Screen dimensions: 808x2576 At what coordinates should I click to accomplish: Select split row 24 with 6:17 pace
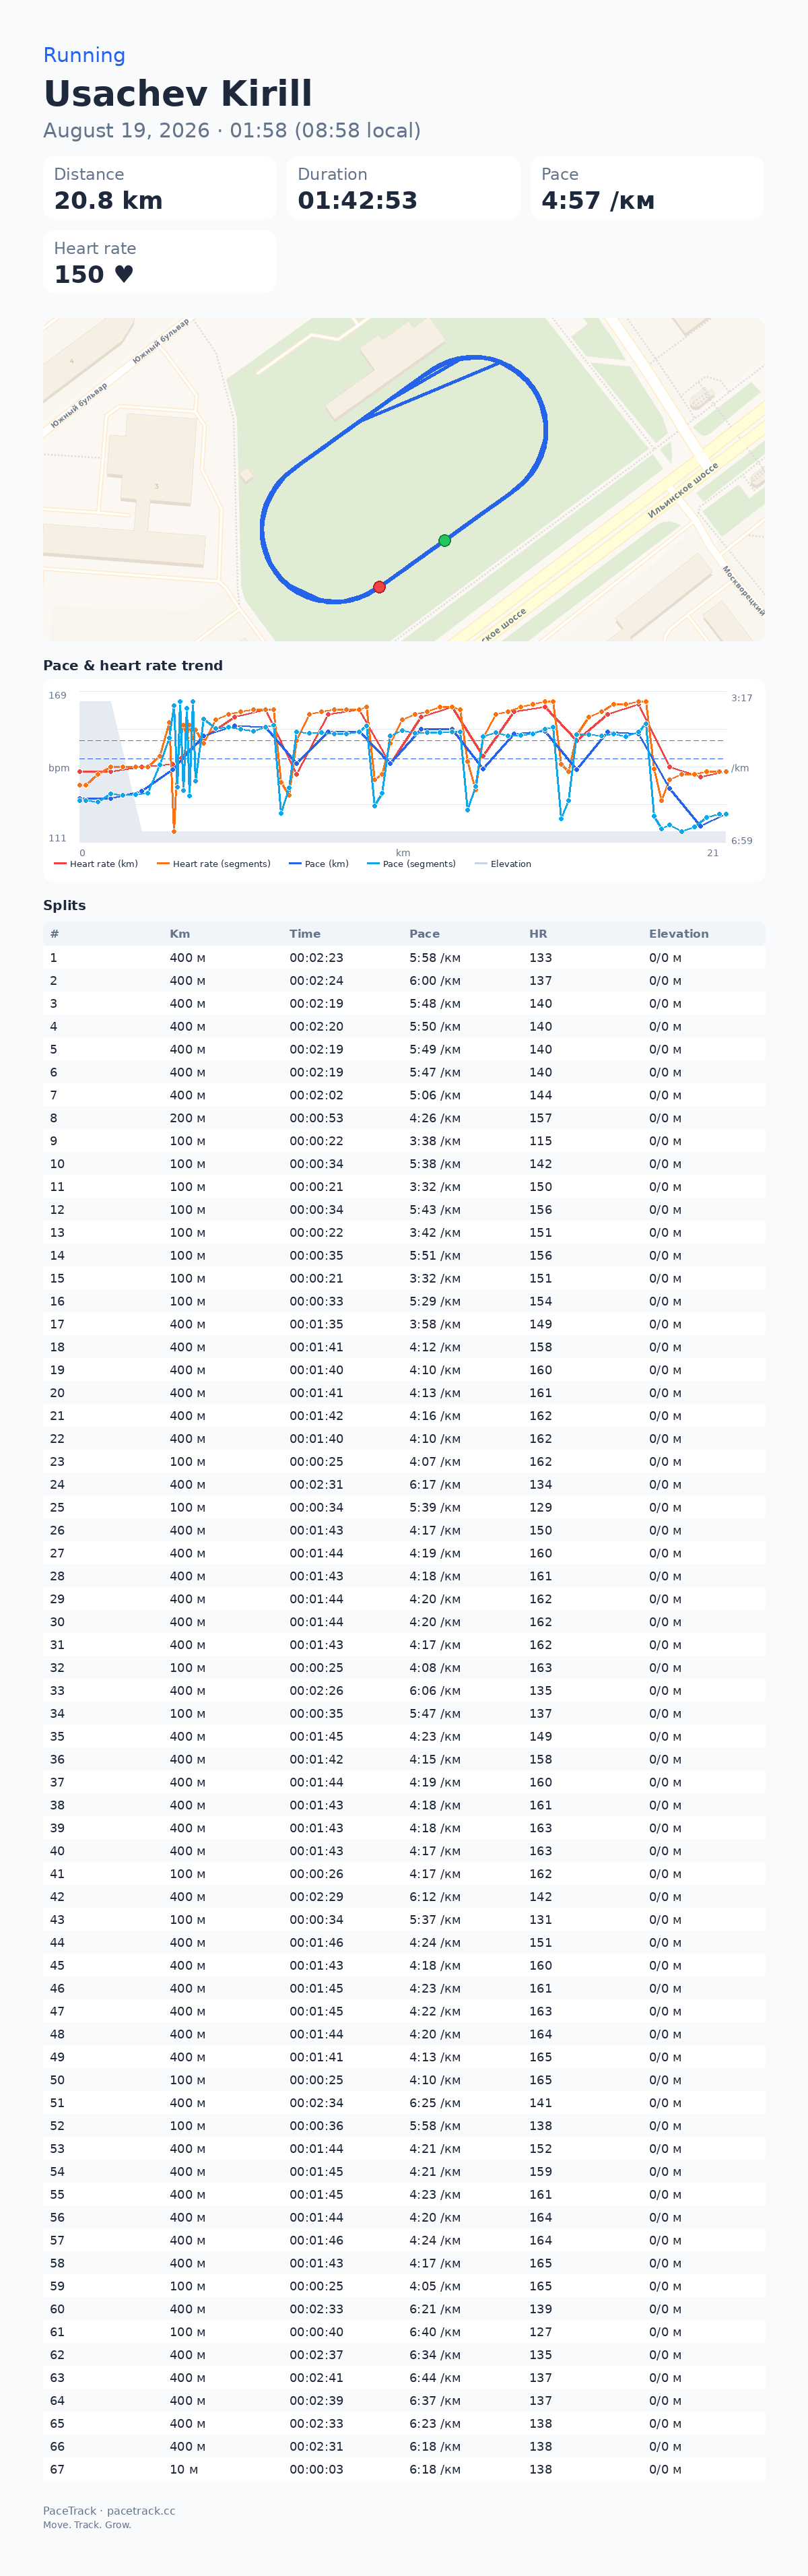[404, 1485]
